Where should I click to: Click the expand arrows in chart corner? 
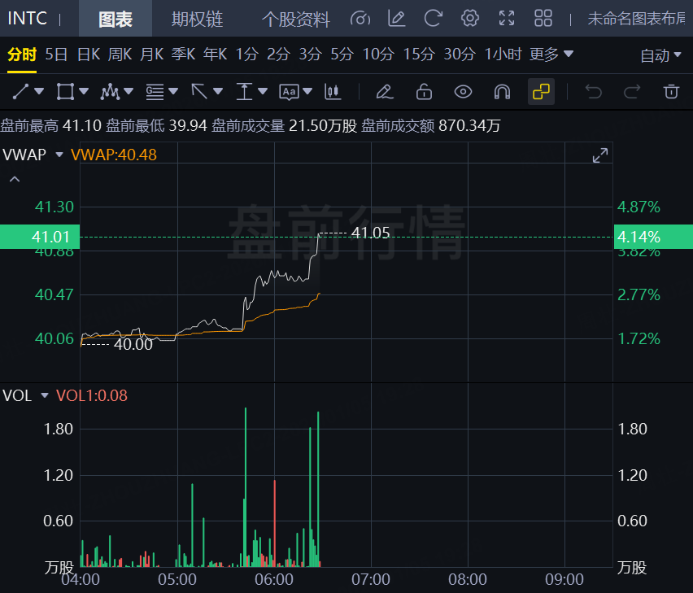click(x=600, y=155)
